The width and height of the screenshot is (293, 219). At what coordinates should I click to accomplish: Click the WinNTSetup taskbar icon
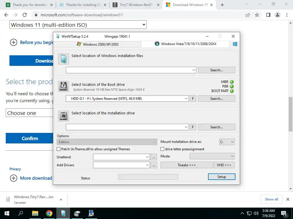63,213
